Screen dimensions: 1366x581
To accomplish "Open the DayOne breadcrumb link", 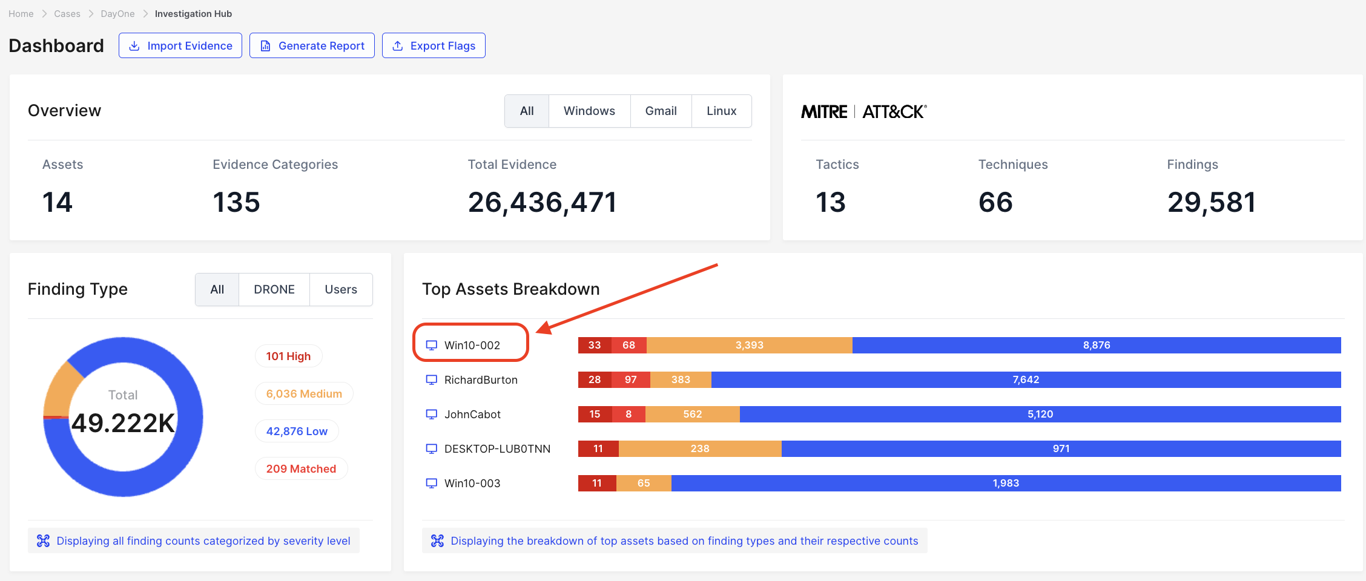I will [117, 14].
